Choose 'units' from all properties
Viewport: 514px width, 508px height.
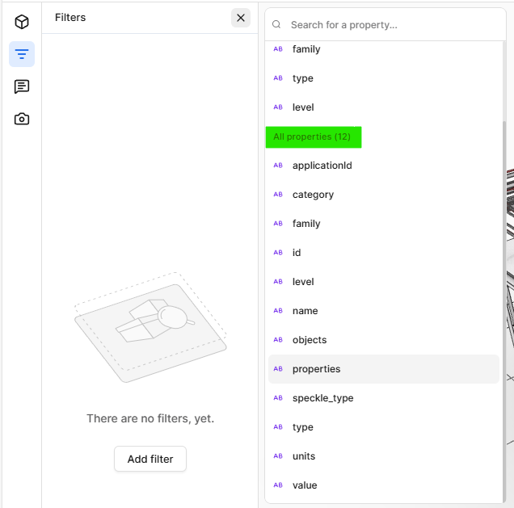tap(304, 456)
